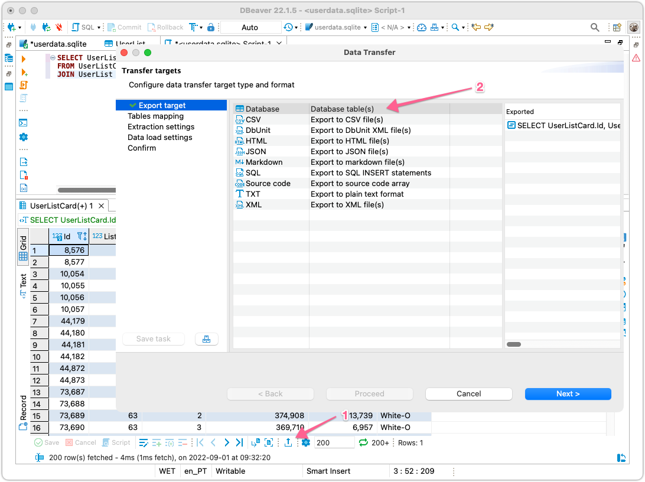Select Tables mapping wizard step

point(155,116)
